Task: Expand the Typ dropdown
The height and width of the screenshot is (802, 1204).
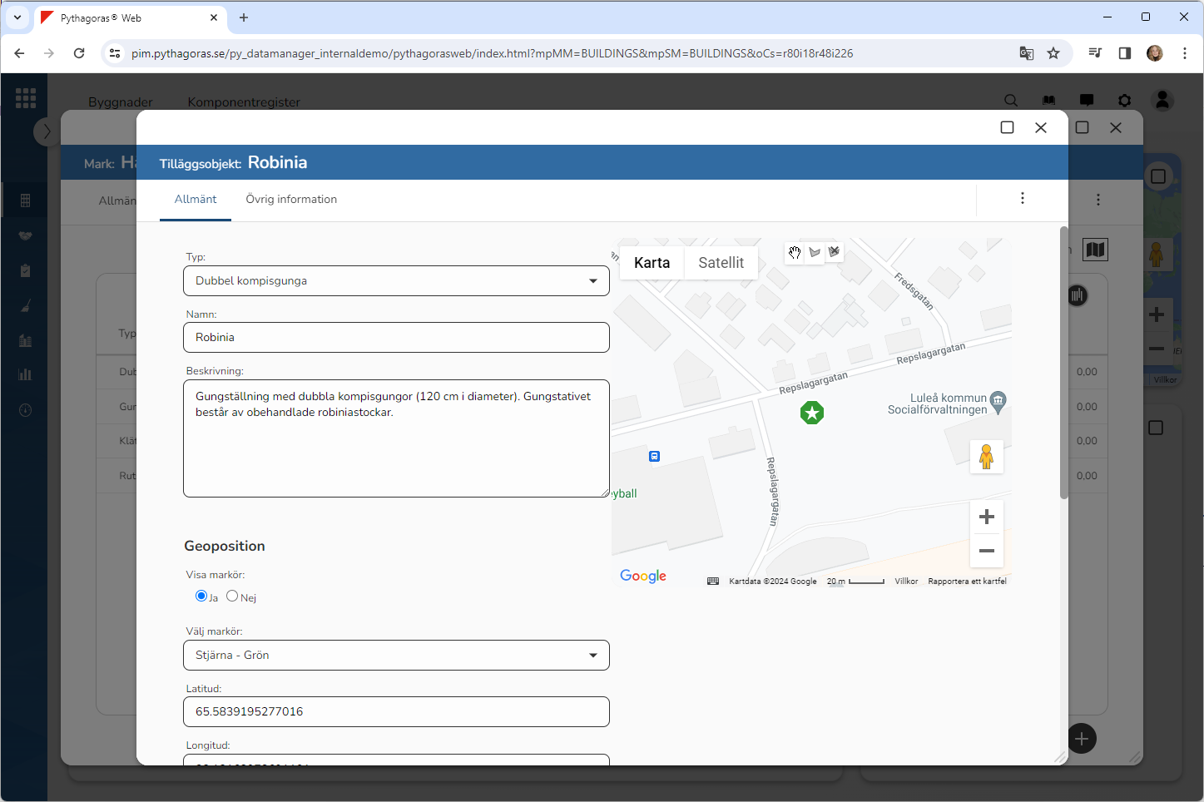Action: (x=396, y=281)
